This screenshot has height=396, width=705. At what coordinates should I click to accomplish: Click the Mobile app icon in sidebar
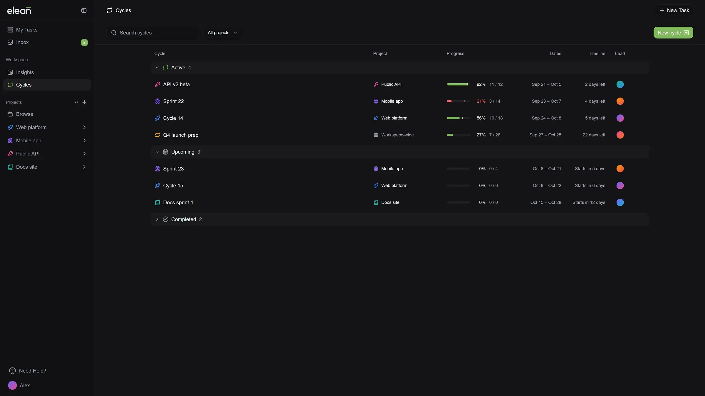click(10, 141)
